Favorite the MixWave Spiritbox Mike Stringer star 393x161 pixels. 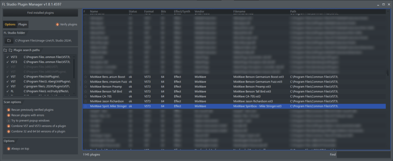[x=86, y=106]
